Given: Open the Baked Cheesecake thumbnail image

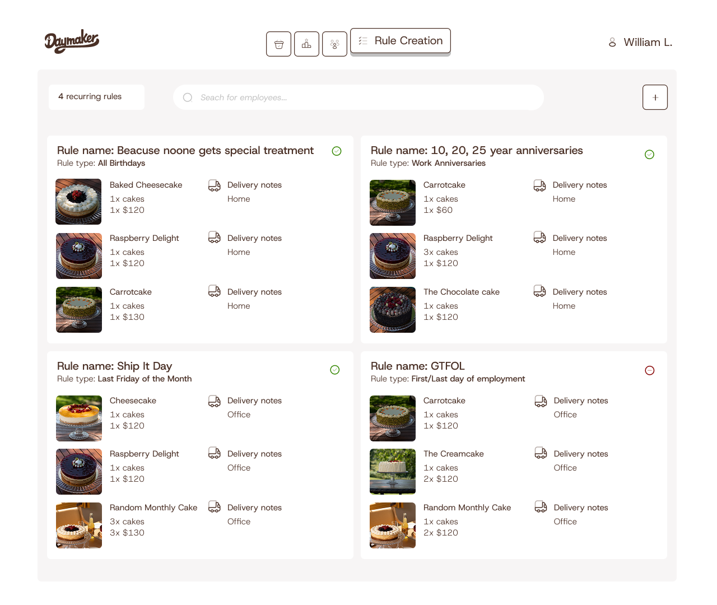Looking at the screenshot, I should point(79,202).
